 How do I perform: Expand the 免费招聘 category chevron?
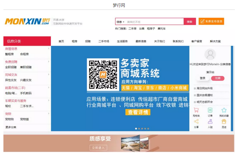click(x=49, y=61)
